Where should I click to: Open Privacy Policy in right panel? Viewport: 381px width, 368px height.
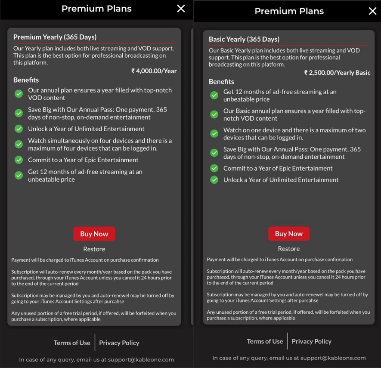click(312, 341)
